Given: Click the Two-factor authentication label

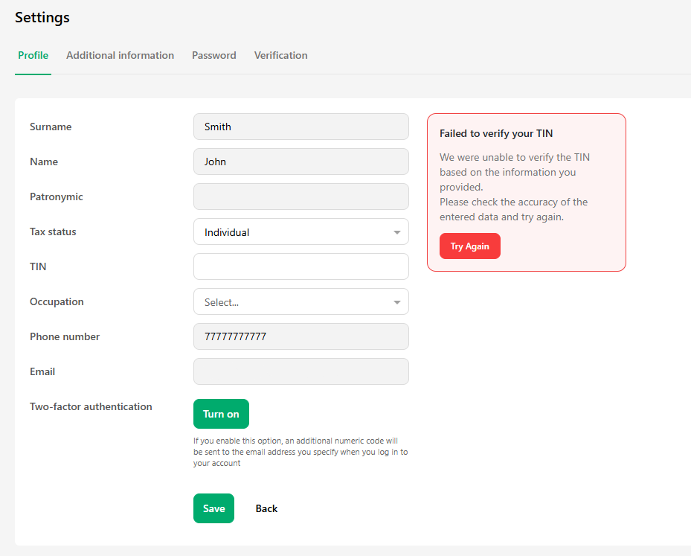Looking at the screenshot, I should coord(91,406).
